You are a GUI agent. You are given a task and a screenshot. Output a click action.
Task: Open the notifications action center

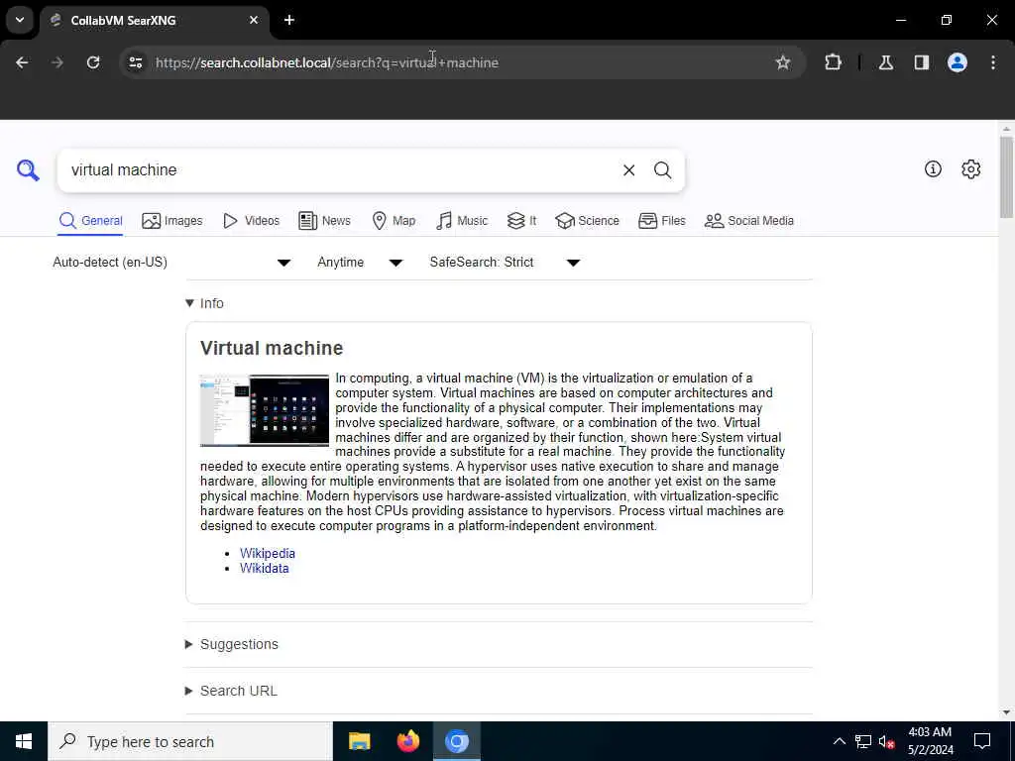[982, 741]
